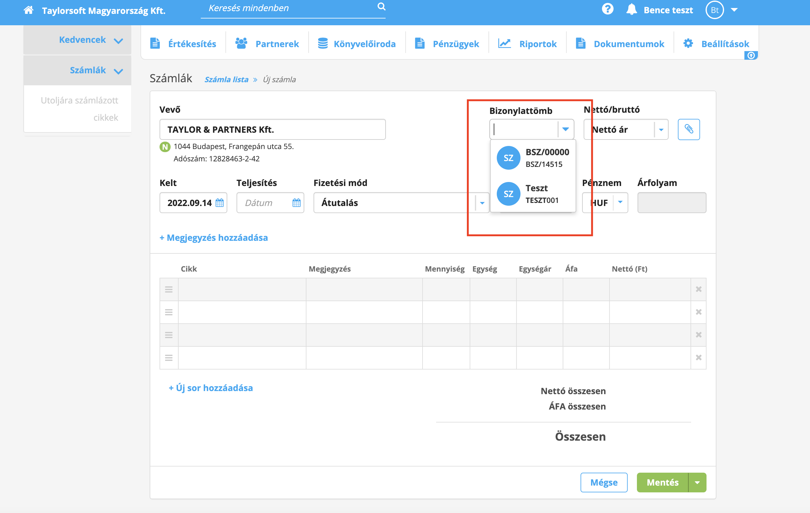Open the Mentés split-button arrow
Image resolution: width=810 pixels, height=513 pixels.
[x=697, y=483]
